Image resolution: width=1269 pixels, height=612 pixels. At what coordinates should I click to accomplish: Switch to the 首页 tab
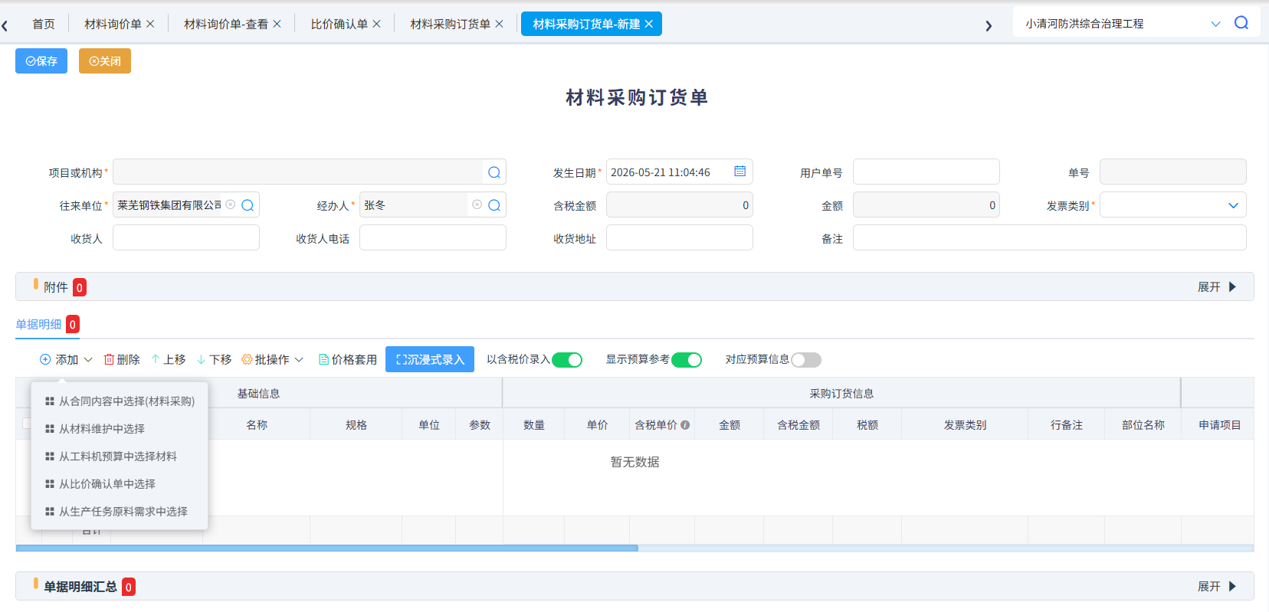point(44,24)
